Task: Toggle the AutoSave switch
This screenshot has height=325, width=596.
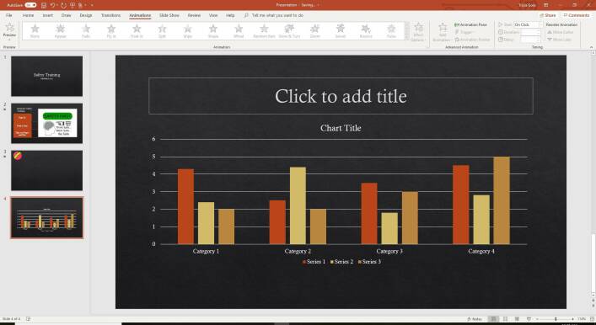Action: [x=30, y=5]
